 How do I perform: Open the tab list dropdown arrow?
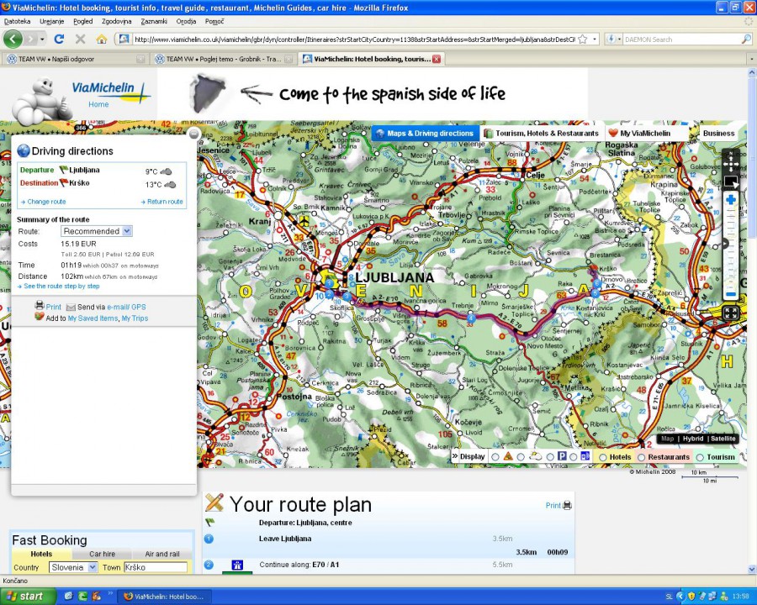point(751,59)
